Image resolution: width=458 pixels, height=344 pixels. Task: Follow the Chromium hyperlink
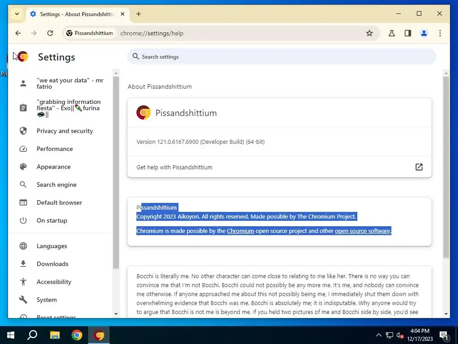point(240,231)
